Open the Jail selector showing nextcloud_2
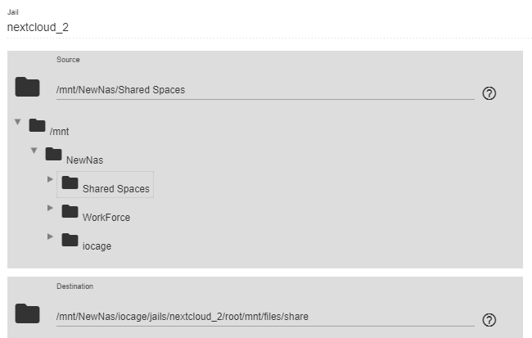The width and height of the screenshot is (532, 338). [x=268, y=27]
